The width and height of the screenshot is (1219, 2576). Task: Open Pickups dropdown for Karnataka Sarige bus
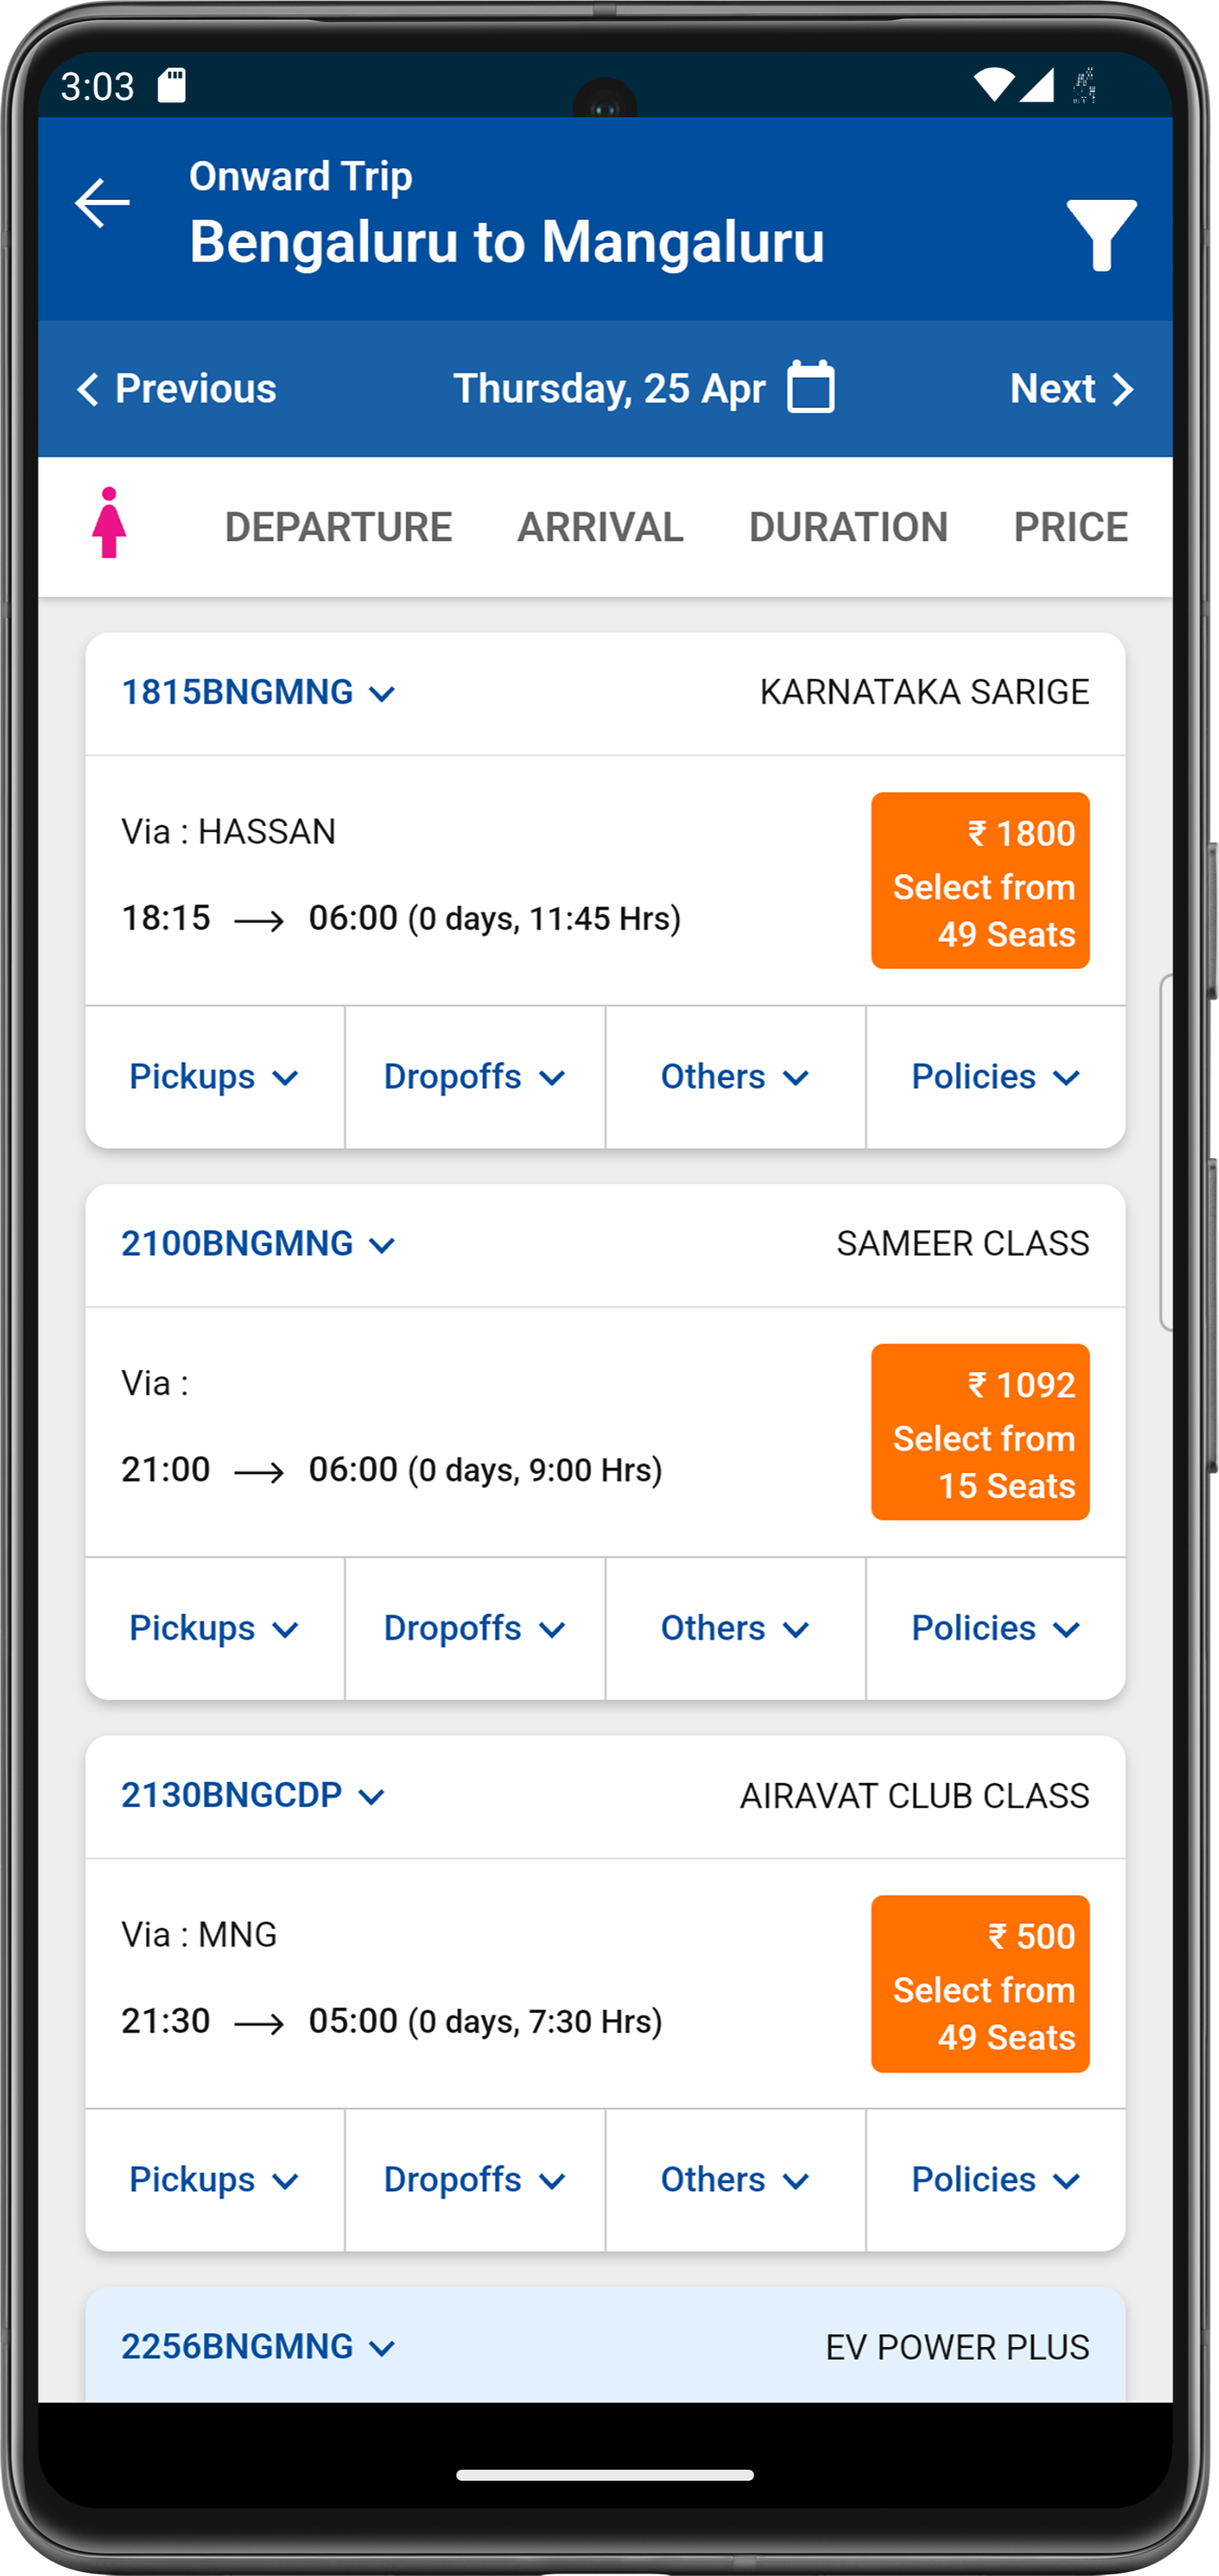214,1077
